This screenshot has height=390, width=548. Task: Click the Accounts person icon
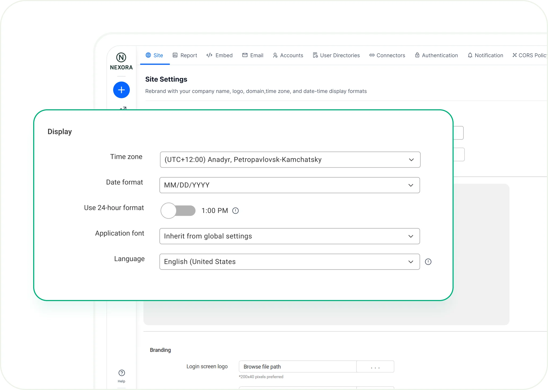(275, 55)
